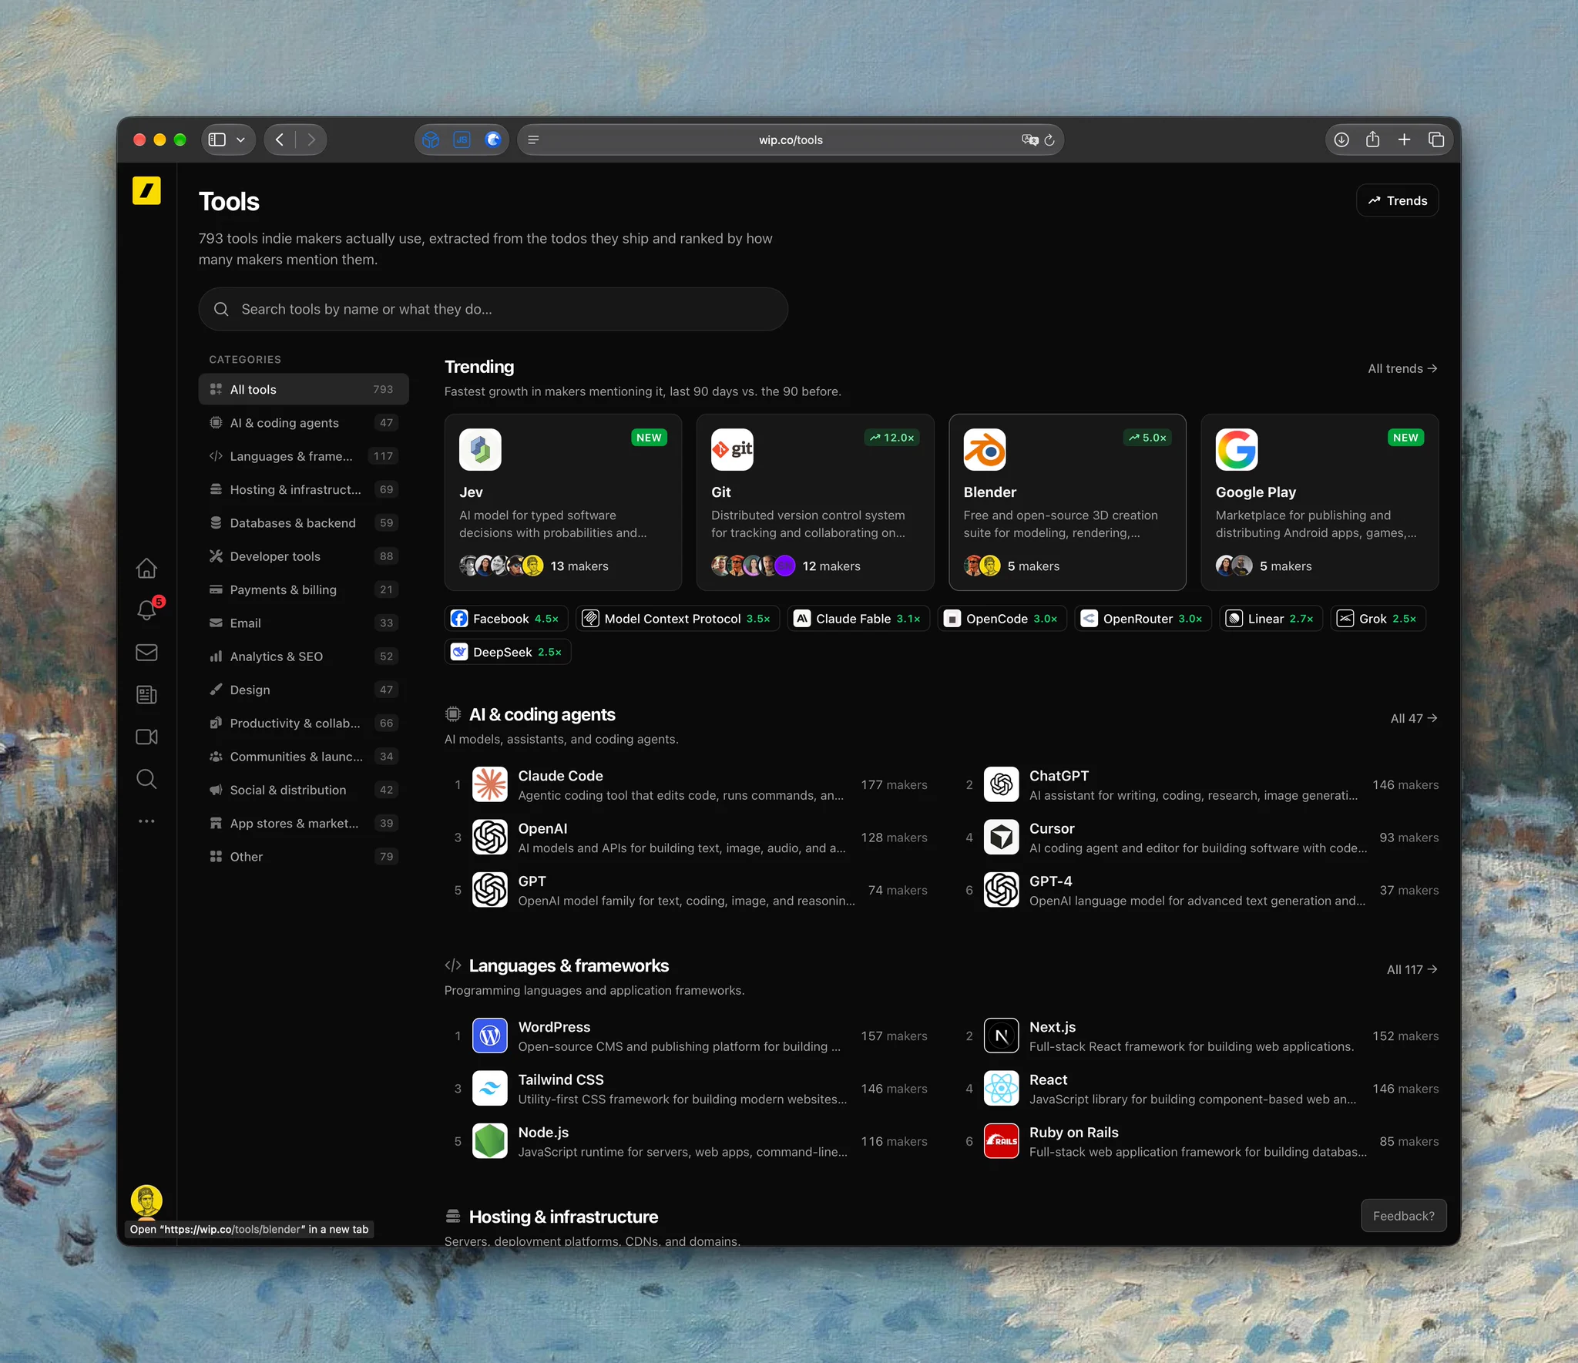The height and width of the screenshot is (1363, 1578).
Task: Click the OpenRouter 3.0× chip
Action: 1143,619
